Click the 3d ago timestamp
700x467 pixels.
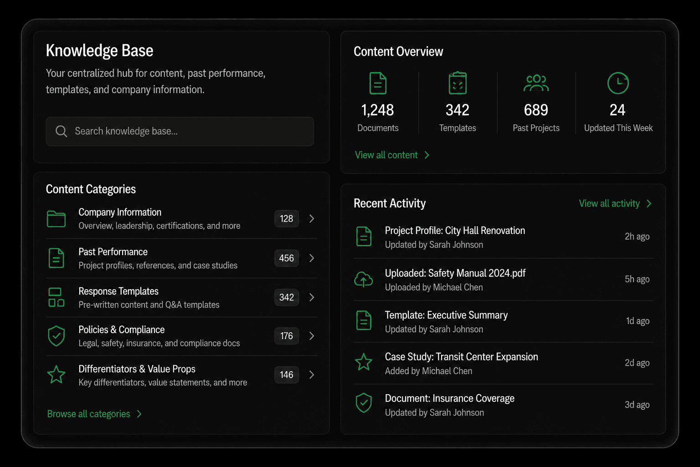click(637, 405)
